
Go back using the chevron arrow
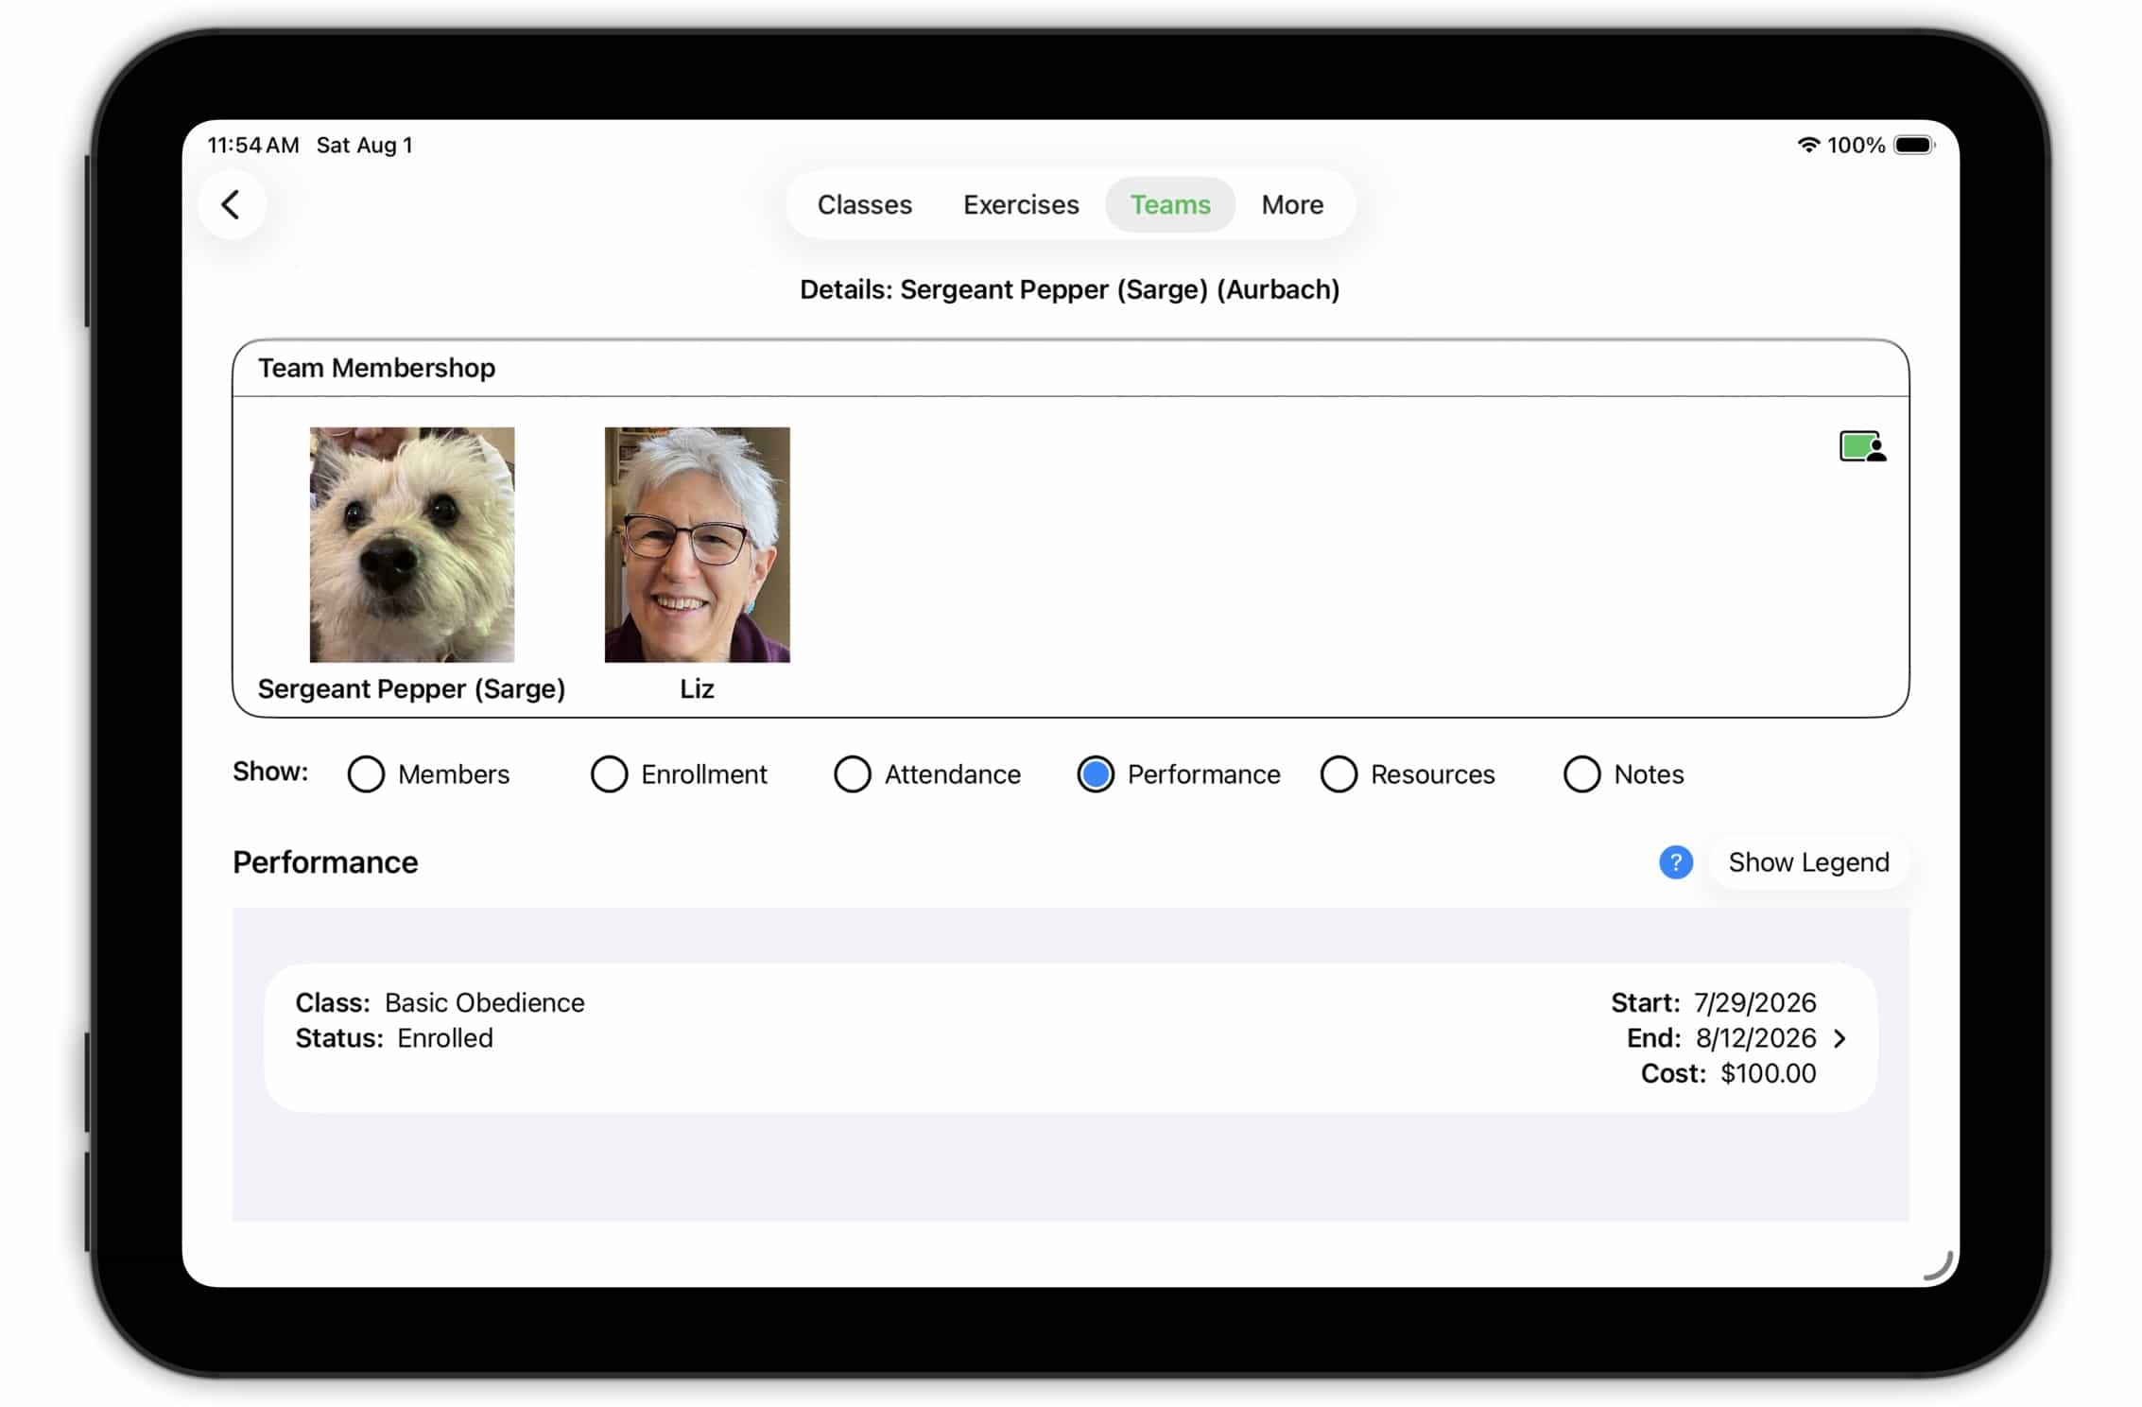click(231, 204)
